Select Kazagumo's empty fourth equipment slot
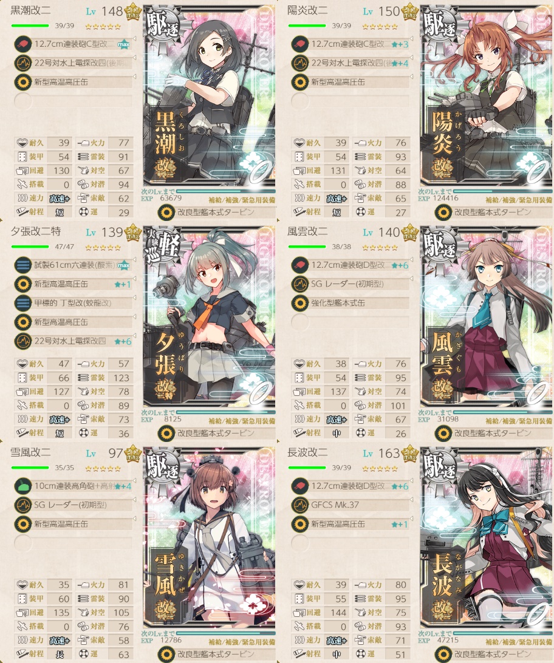This screenshot has width=554, height=663. [350, 322]
